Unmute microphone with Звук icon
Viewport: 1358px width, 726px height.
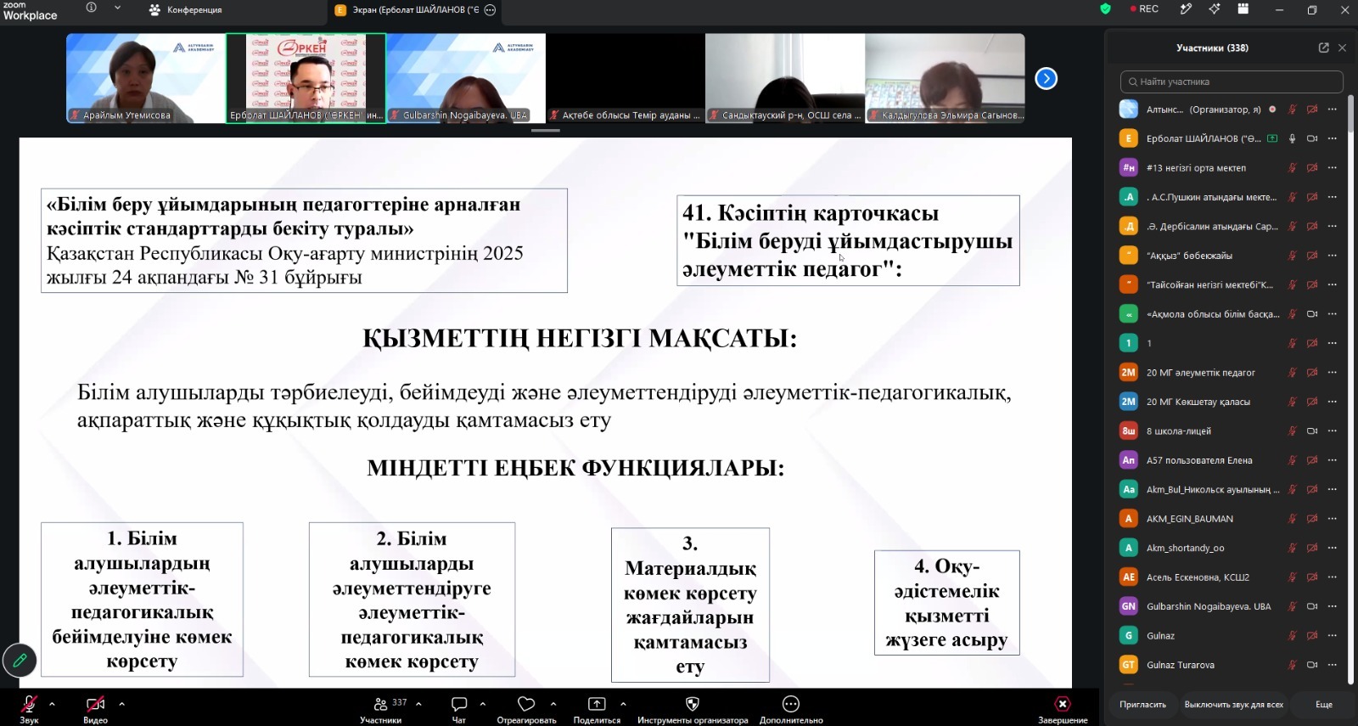tap(29, 704)
